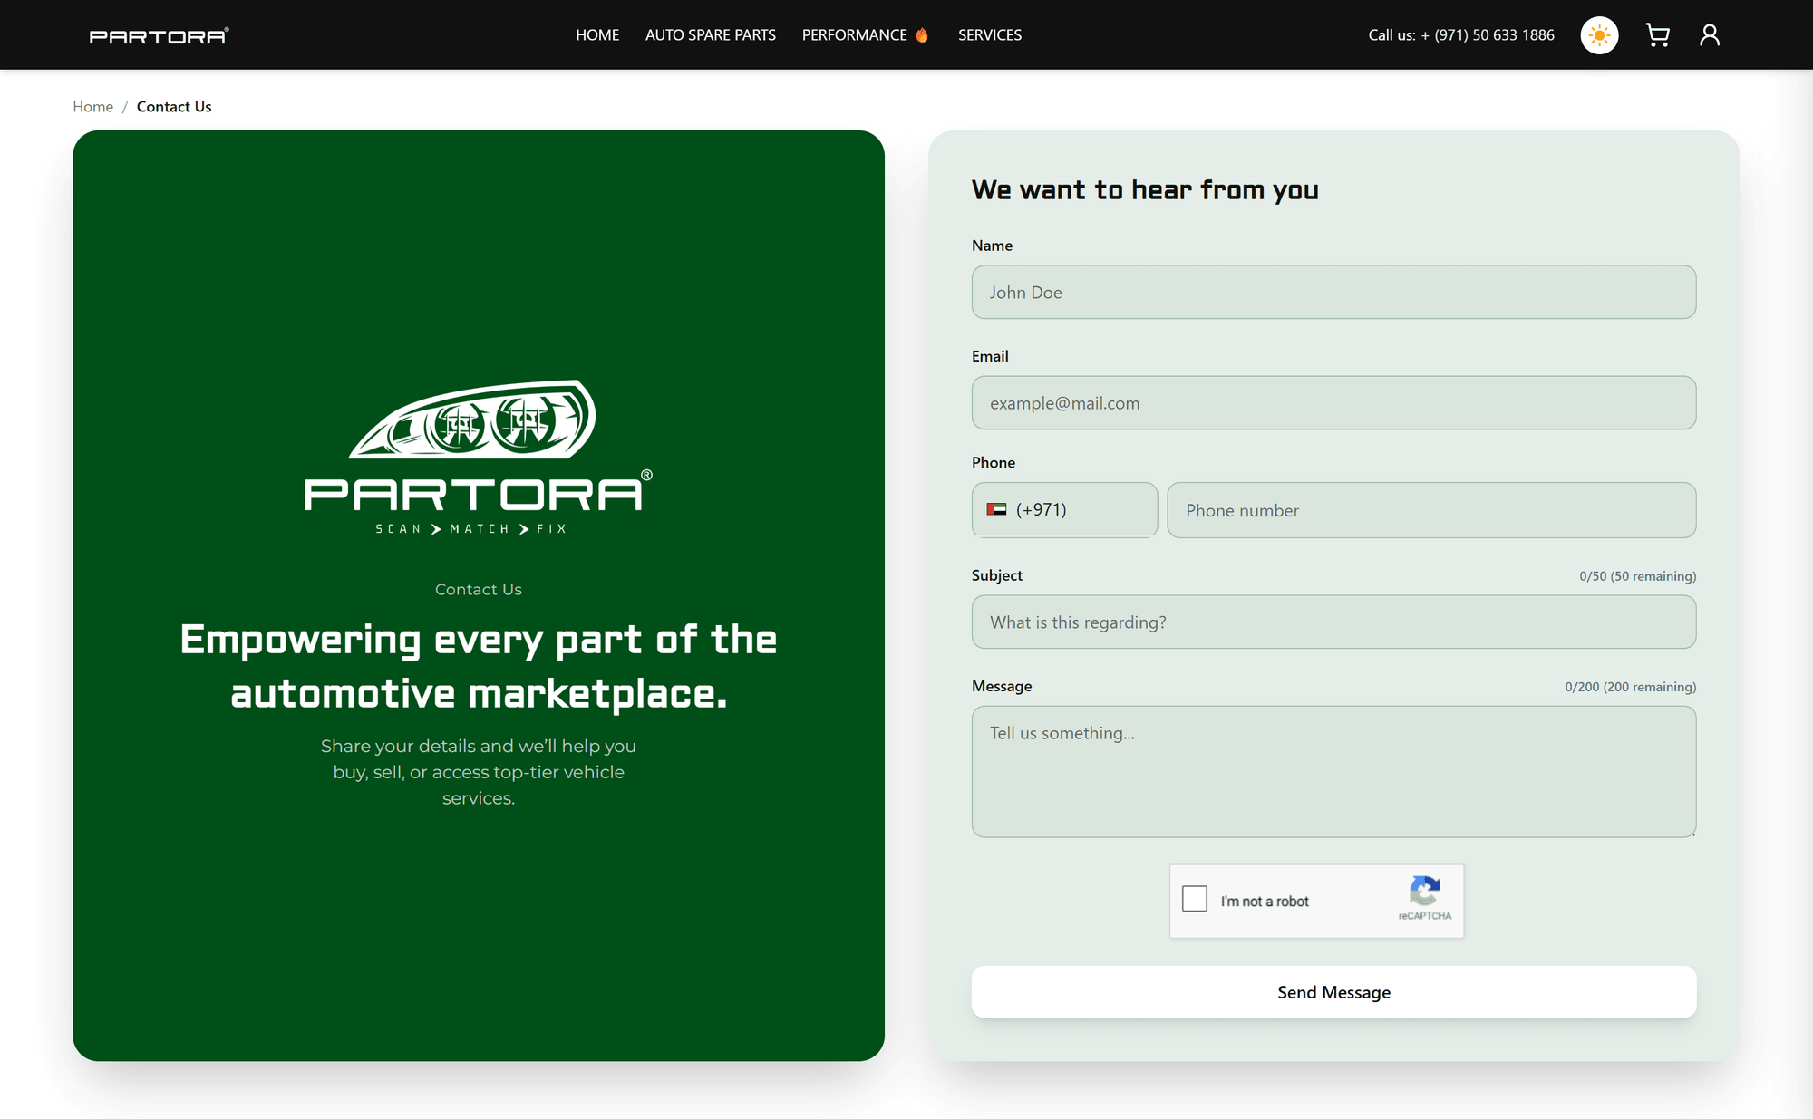Screen dimensions: 1813x1119
Task: Click the flame icon beside Performance
Action: click(x=922, y=35)
